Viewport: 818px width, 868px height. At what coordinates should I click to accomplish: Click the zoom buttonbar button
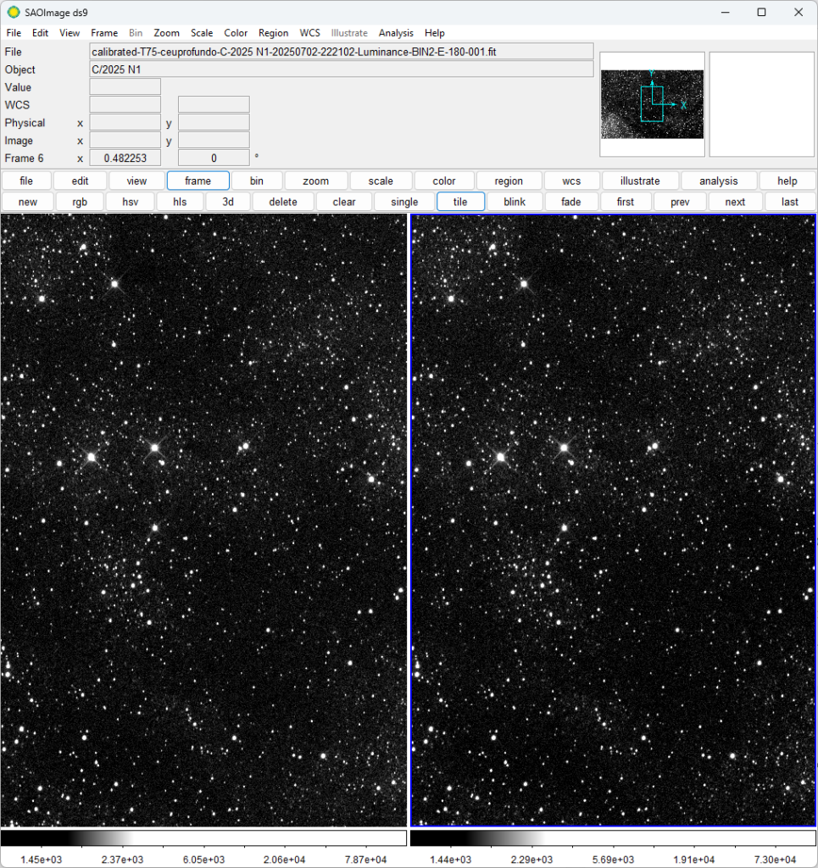coord(316,181)
